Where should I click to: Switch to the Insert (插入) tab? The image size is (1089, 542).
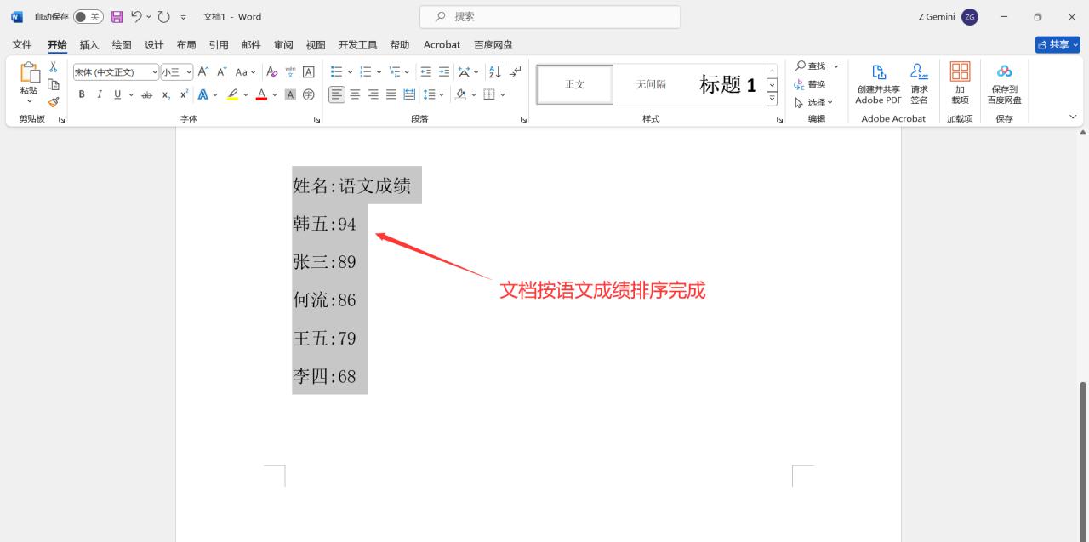pos(89,45)
